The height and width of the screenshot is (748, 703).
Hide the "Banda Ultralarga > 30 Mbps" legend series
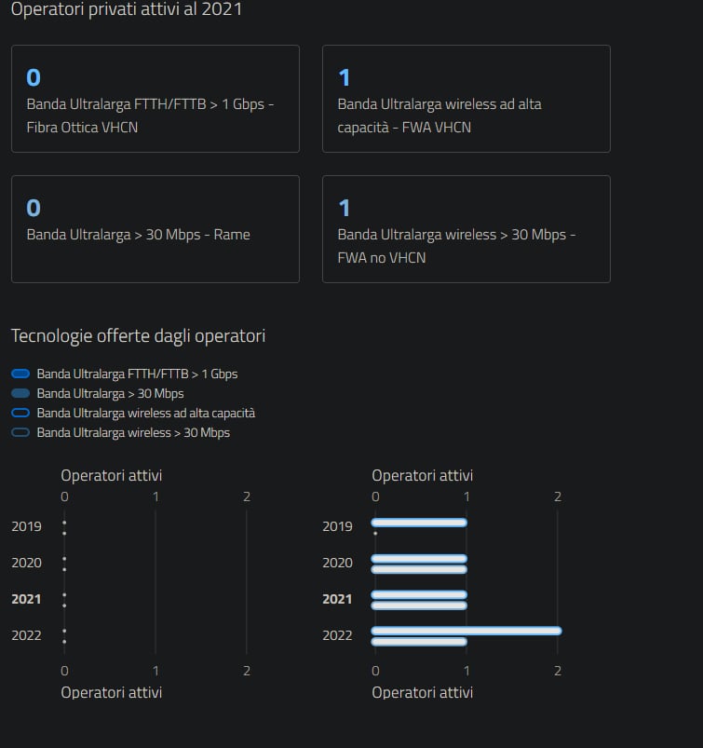pos(110,393)
